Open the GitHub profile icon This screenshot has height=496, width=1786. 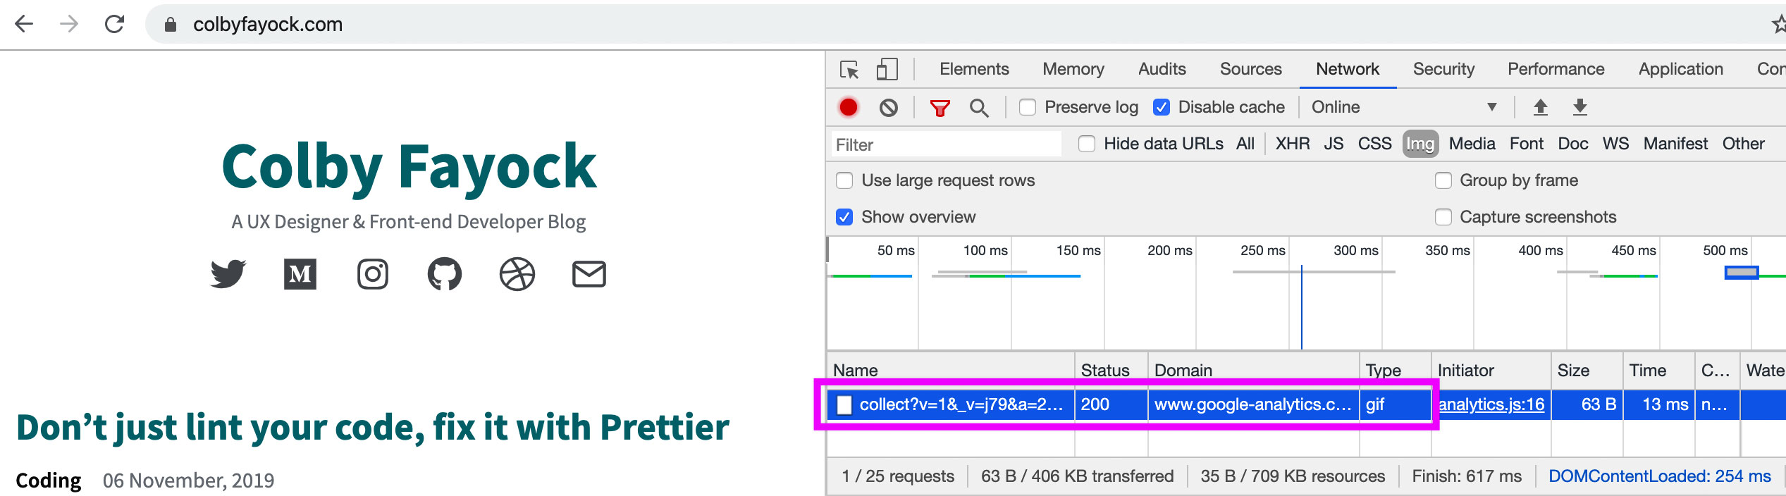point(445,274)
